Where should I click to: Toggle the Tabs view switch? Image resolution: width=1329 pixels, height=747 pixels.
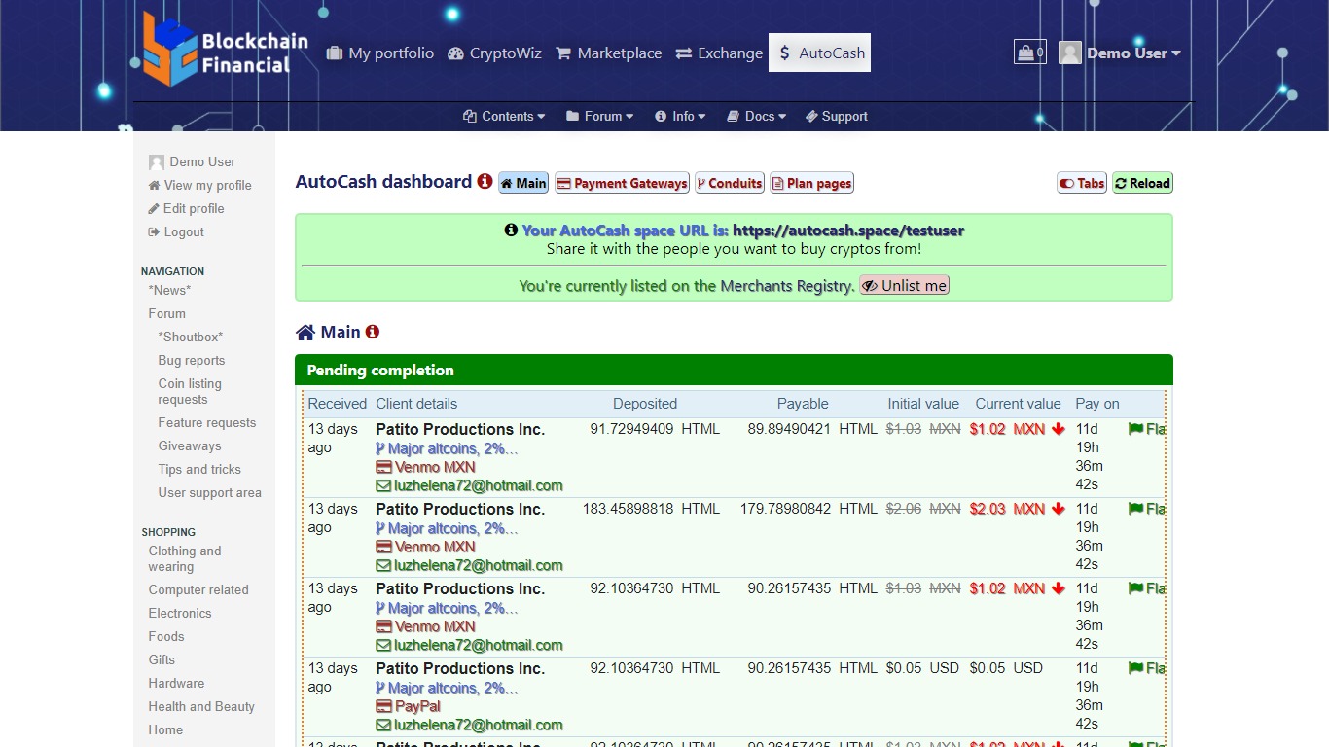pos(1082,183)
